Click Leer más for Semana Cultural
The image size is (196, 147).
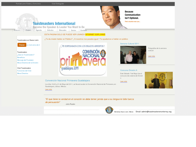coord(152,56)
